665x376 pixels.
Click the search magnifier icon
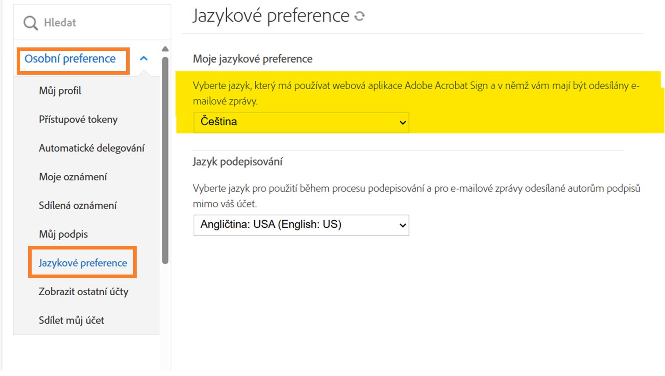click(30, 23)
